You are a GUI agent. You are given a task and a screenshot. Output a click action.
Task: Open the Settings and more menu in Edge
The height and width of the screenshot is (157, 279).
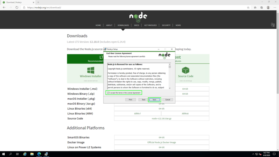[275, 8]
